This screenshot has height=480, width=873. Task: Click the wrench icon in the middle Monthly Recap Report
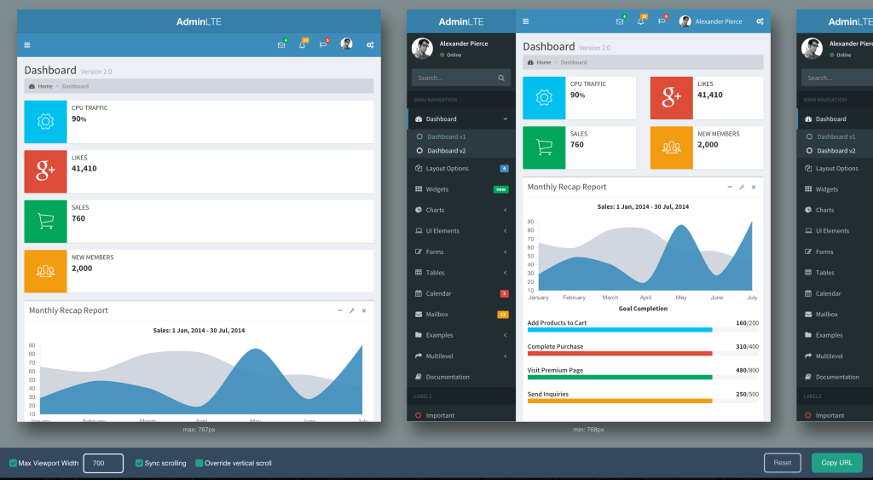pyautogui.click(x=742, y=187)
